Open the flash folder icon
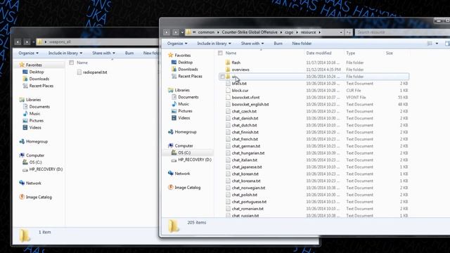The image size is (450, 253). click(x=228, y=63)
